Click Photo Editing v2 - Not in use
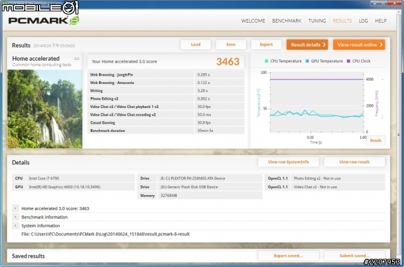 pos(317,178)
